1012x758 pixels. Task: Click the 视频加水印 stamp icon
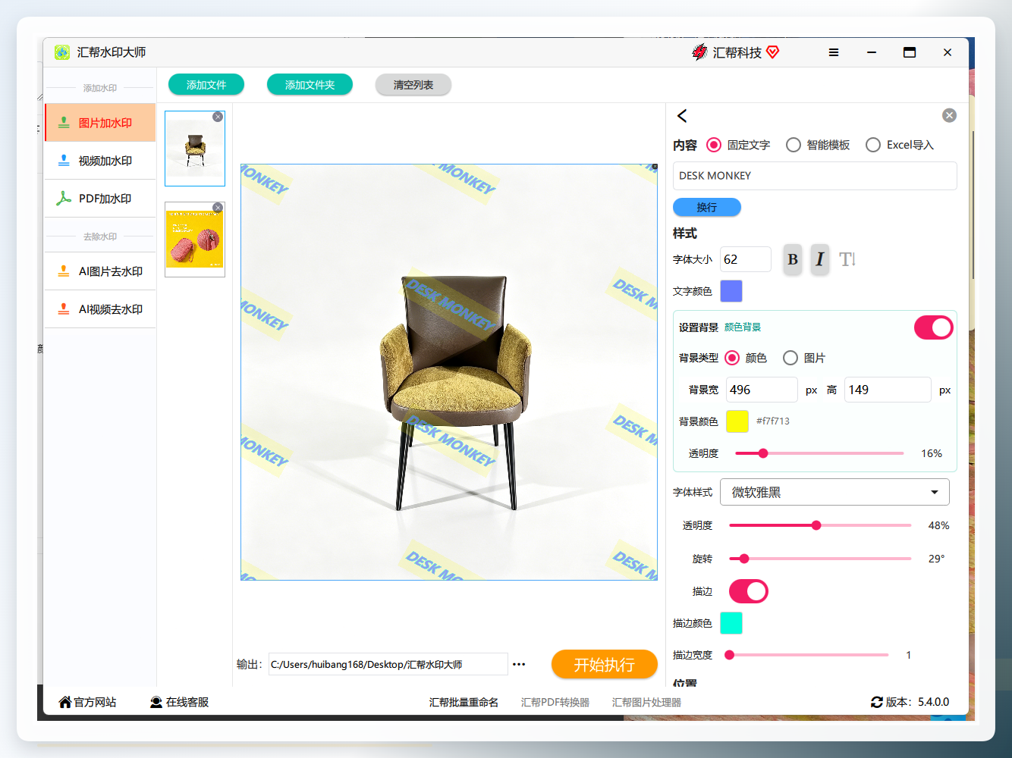64,161
